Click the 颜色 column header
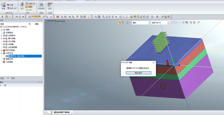224x115 pixels. coord(37,24)
